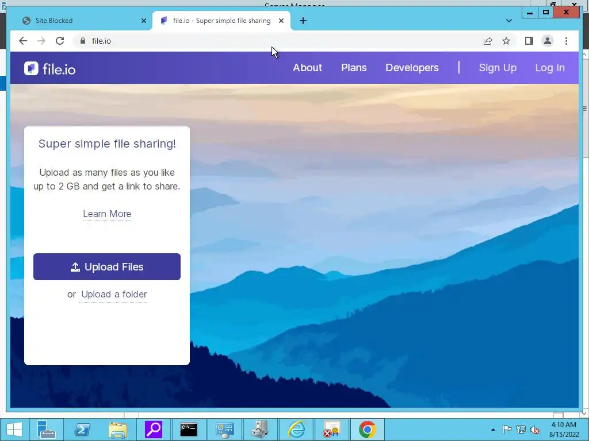Open the Chrome side panel
This screenshot has height=441, width=589.
pyautogui.click(x=529, y=41)
